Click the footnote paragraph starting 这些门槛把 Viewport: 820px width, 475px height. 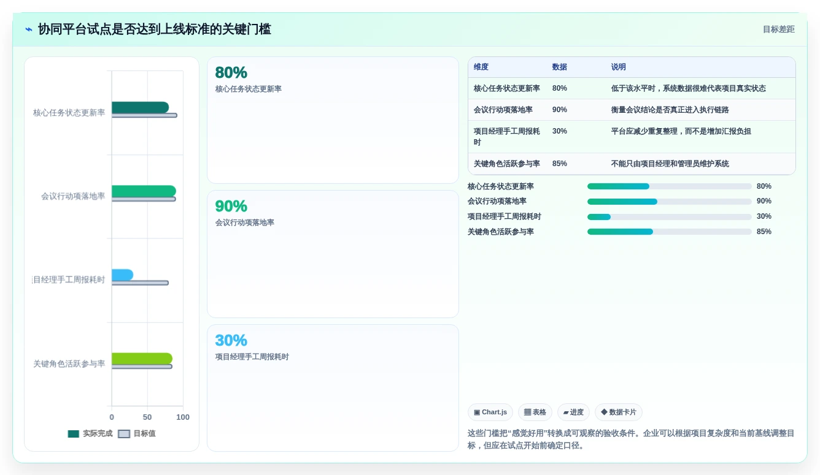[631, 439]
